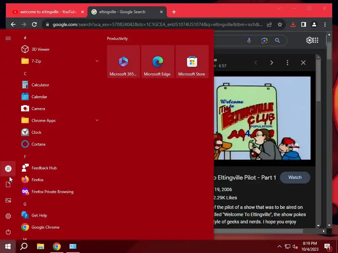The width and height of the screenshot is (338, 253).
Task: Close the YouTube tab
Action: point(82,12)
